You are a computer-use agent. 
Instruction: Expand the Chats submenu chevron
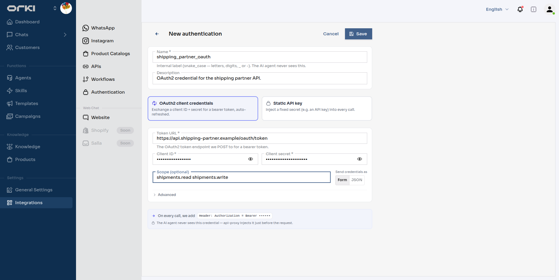pos(65,35)
